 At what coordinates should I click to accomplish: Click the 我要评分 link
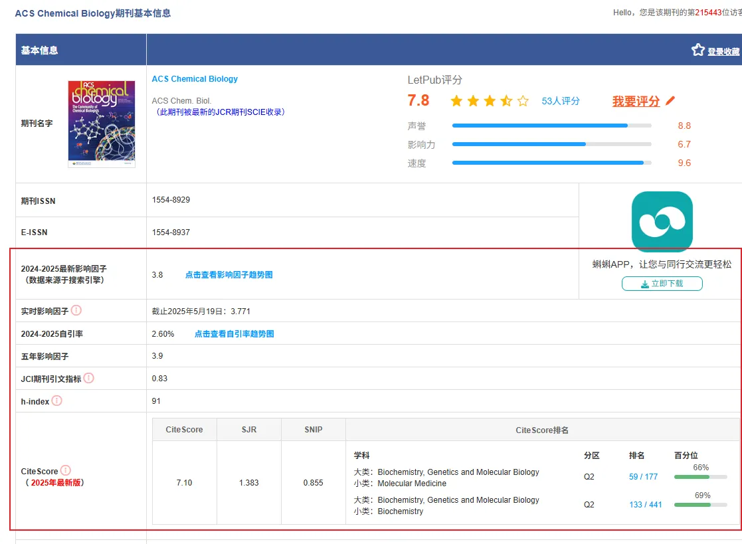pyautogui.click(x=636, y=101)
